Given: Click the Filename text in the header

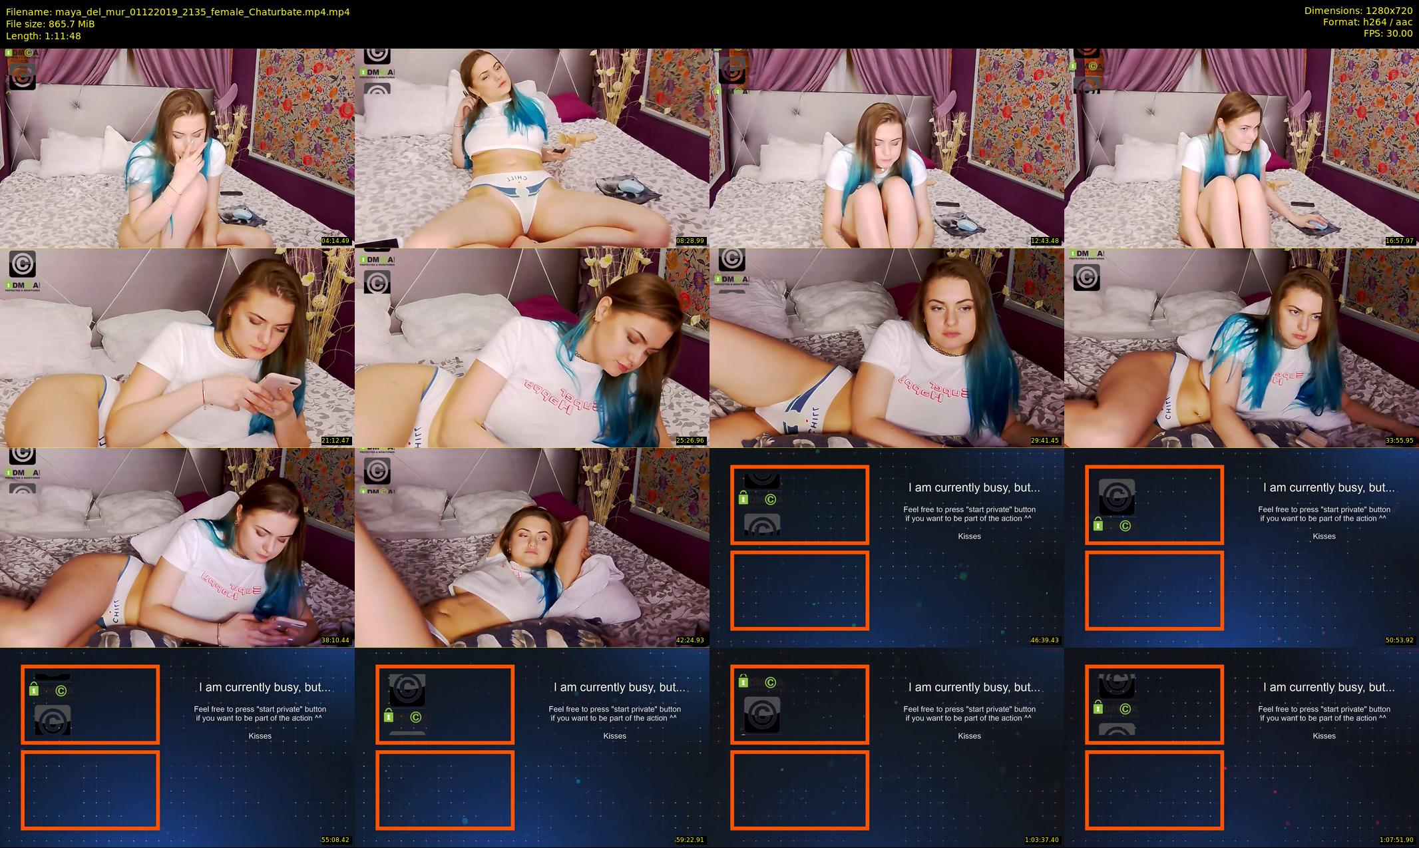Looking at the screenshot, I should click(178, 12).
